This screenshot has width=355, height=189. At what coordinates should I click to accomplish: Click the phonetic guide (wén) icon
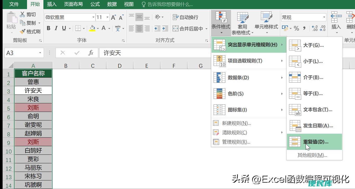click(118, 28)
